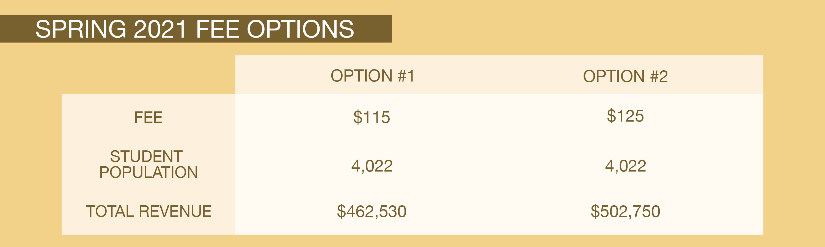This screenshot has width=825, height=247.
Task: Click the FEE row label
Action: [148, 117]
